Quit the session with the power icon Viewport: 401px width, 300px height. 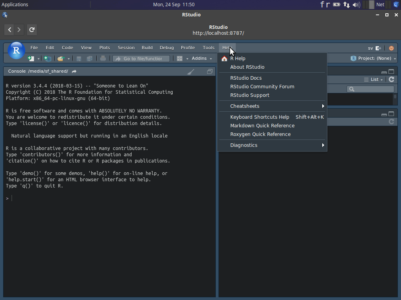coord(391,48)
